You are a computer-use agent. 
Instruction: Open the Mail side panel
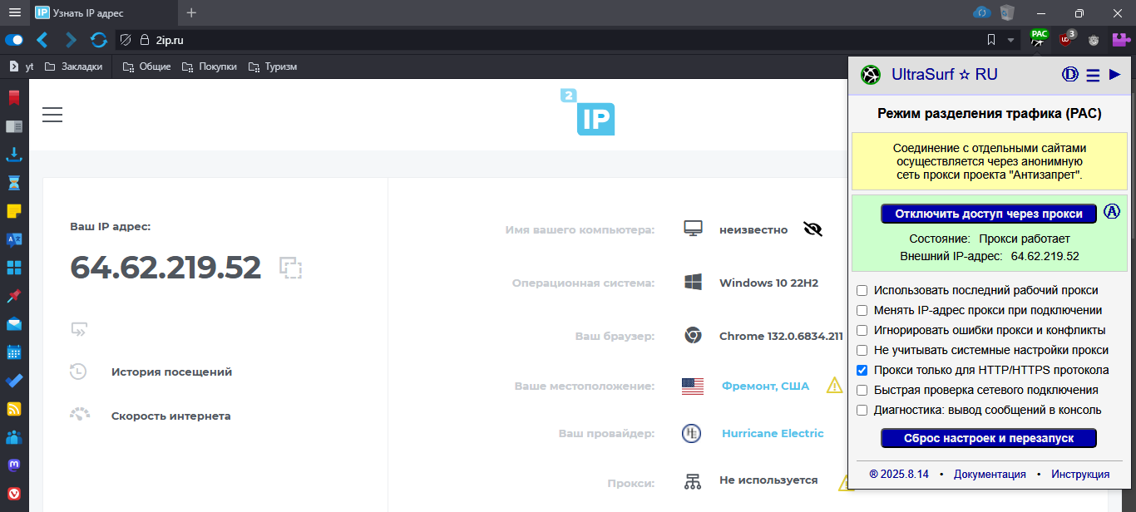(x=14, y=324)
